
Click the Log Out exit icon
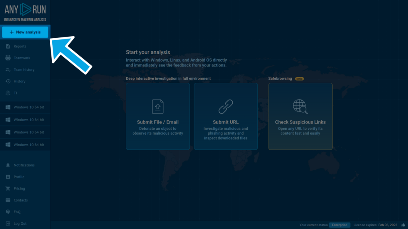click(x=8, y=223)
